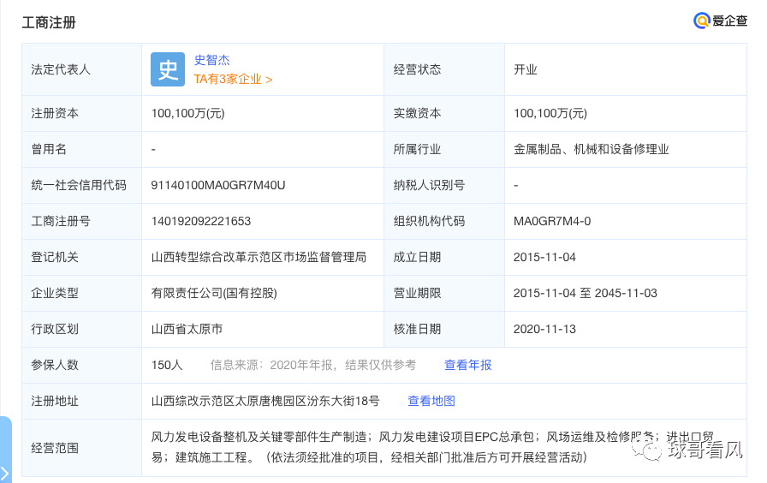Click the 有限责任公司(国有控股) company type value
The image size is (767, 483).
pyautogui.click(x=214, y=293)
